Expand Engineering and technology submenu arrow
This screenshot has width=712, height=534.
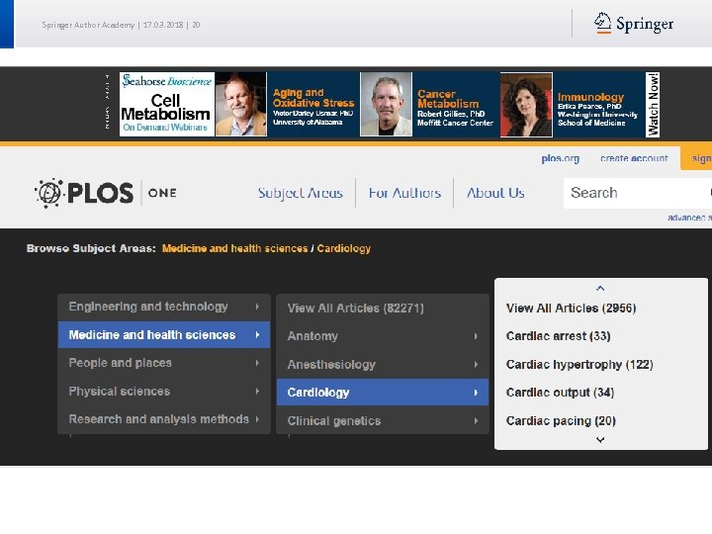point(257,307)
